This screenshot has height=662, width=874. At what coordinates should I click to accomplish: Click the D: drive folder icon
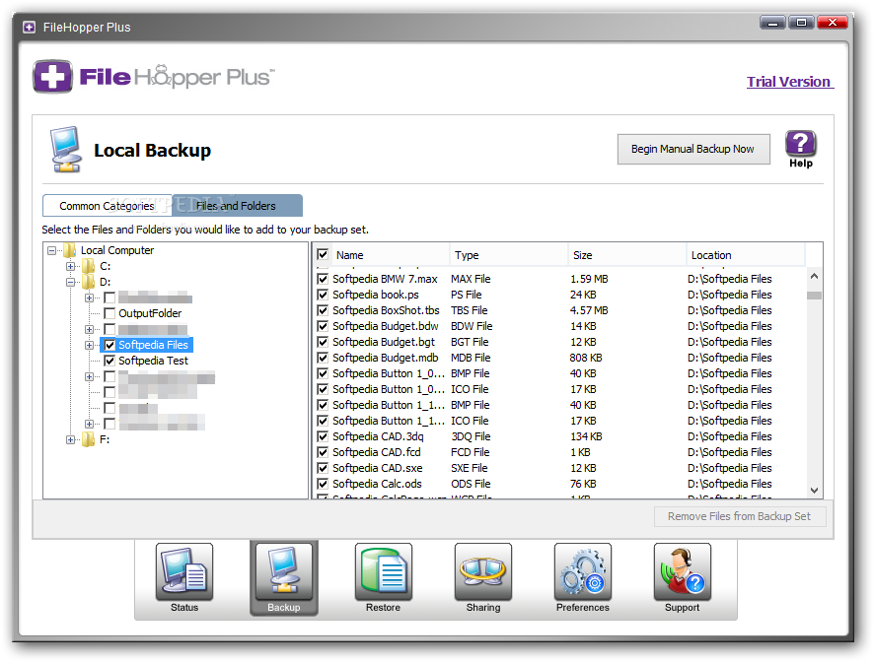coord(88,282)
